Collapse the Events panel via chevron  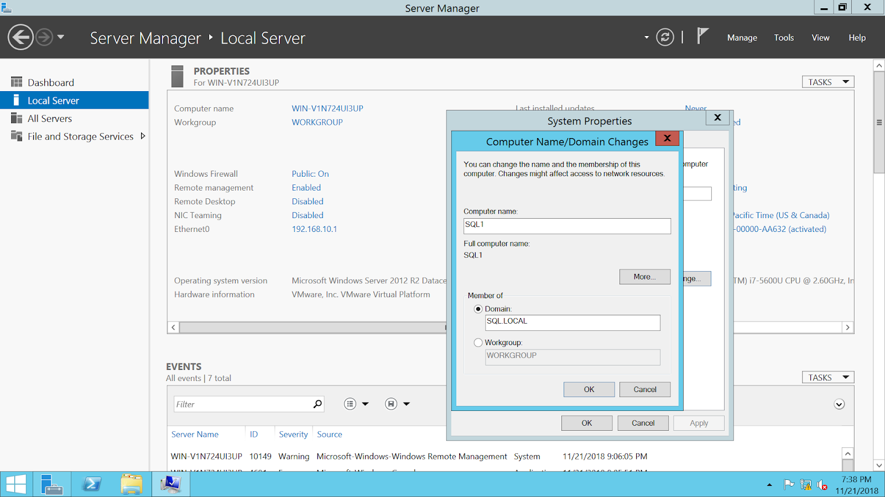(839, 404)
